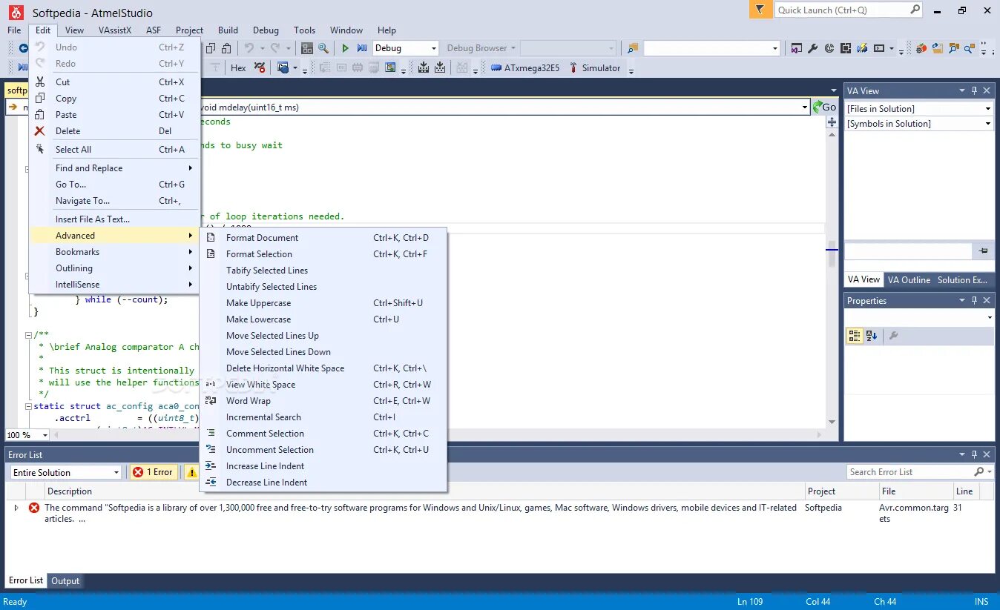Click Decrease Line Indent entry

(323, 483)
